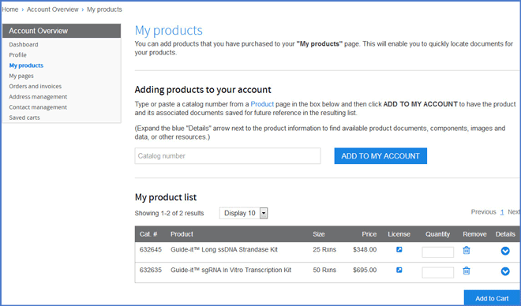Open Address management in the sidebar
The image size is (521, 306).
pos(38,96)
